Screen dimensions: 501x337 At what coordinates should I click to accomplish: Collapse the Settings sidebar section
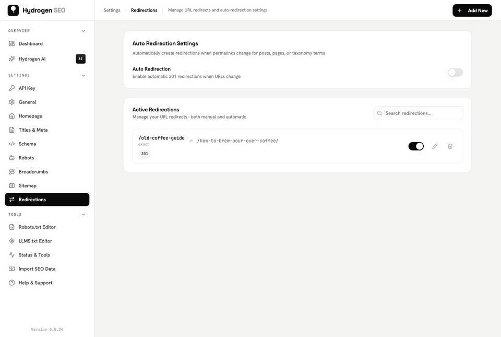(x=83, y=75)
